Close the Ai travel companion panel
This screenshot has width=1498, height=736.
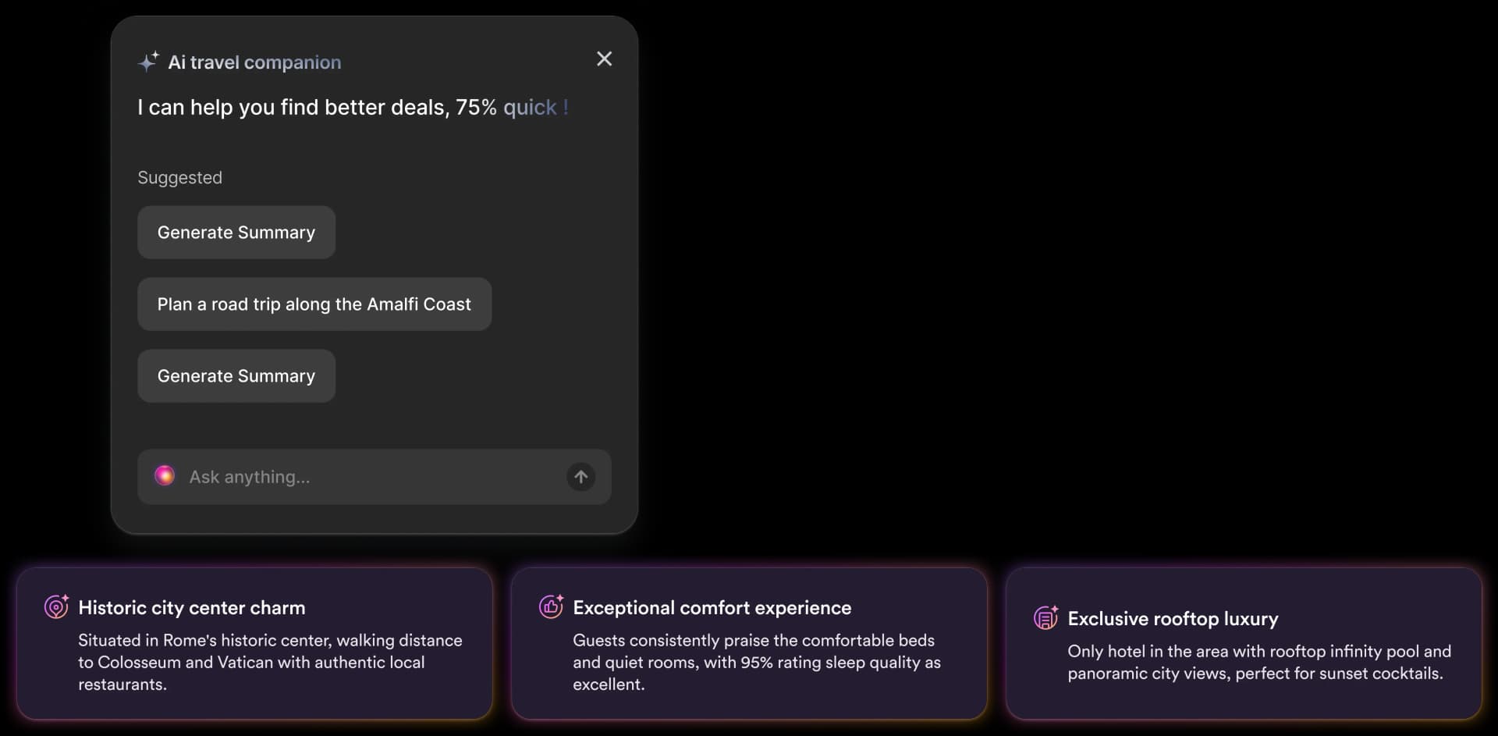(x=604, y=59)
